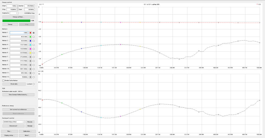Open Marker 5 magenta color swatch
This screenshot has height=138, width=265.
click(x=30, y=49)
